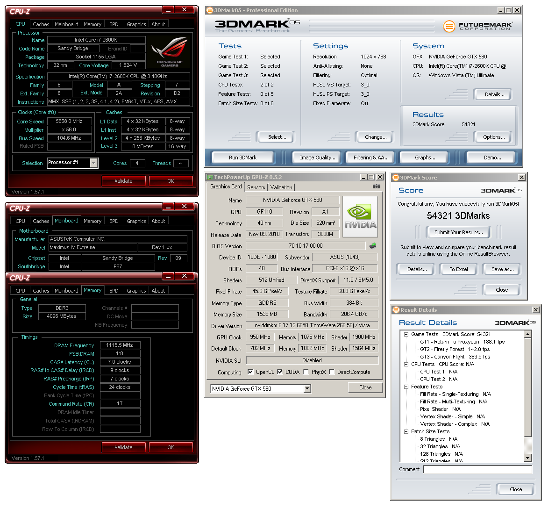Click the 3DMark Score window title icon
Screen dimensions: 548x509
click(396, 178)
